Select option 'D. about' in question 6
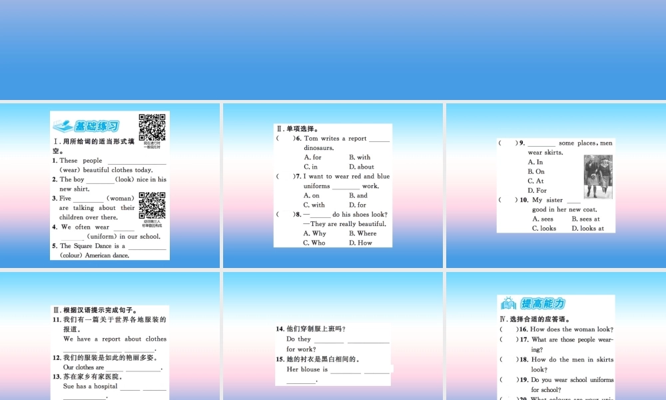 (362, 167)
